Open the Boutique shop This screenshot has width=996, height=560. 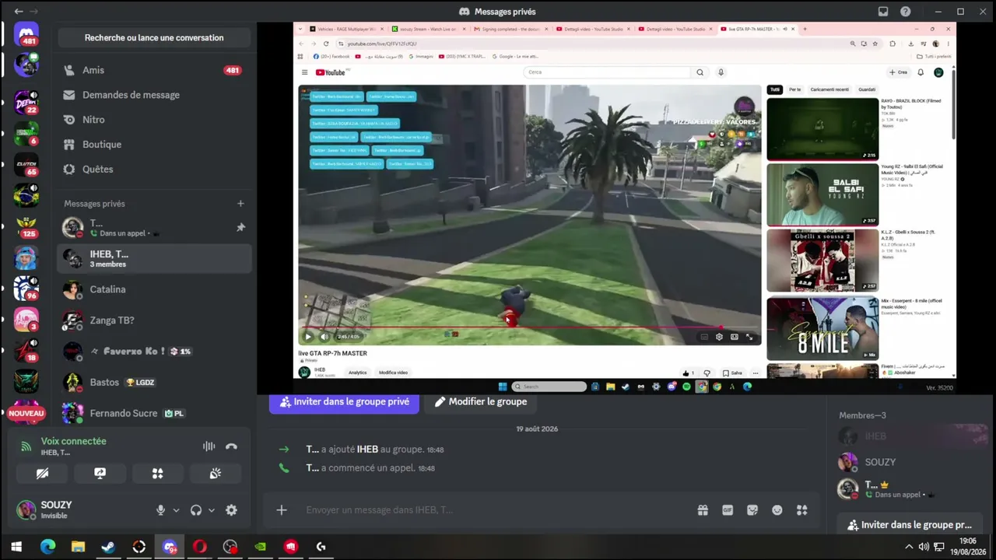click(154, 145)
